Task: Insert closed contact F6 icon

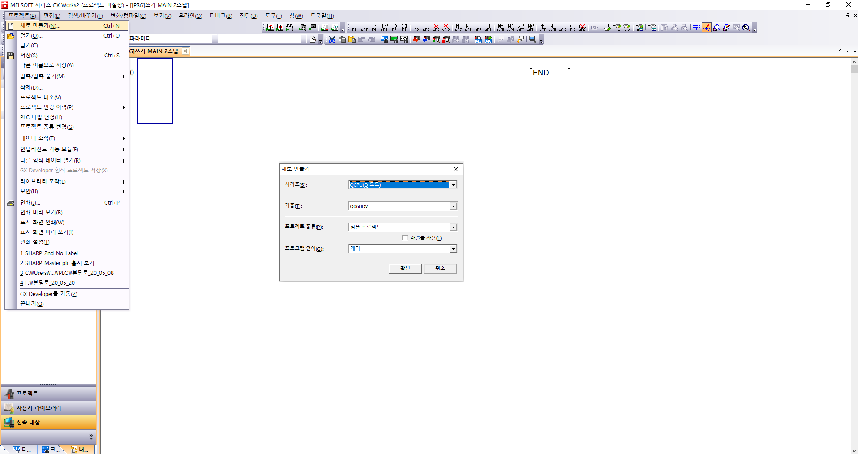Action: pyautogui.click(x=374, y=27)
